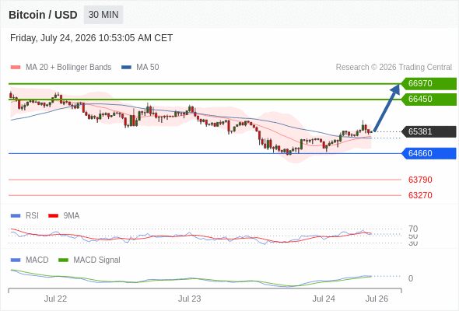
Task: Click the Bitcoin / USD title
Action: [x=43, y=15]
